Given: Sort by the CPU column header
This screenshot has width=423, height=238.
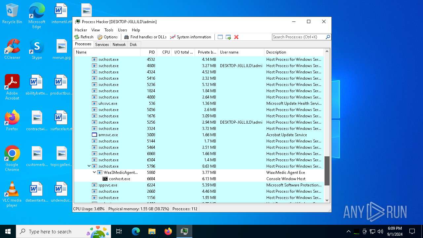Looking at the screenshot, I should (164, 52).
